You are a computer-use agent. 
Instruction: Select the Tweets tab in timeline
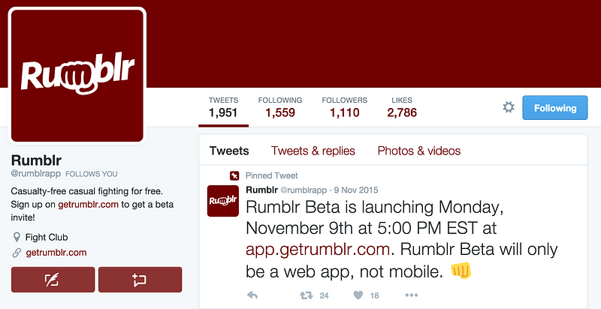tap(229, 151)
